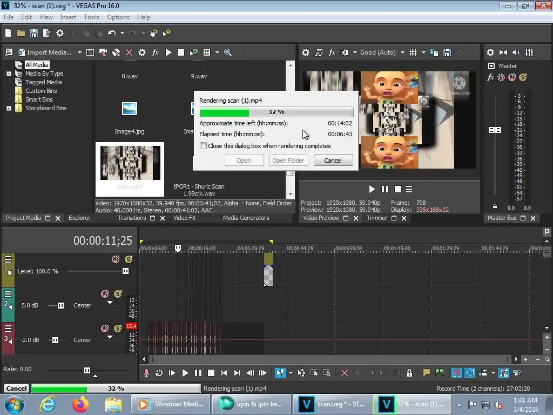
Task: Open the Insert menu
Action: pos(68,17)
